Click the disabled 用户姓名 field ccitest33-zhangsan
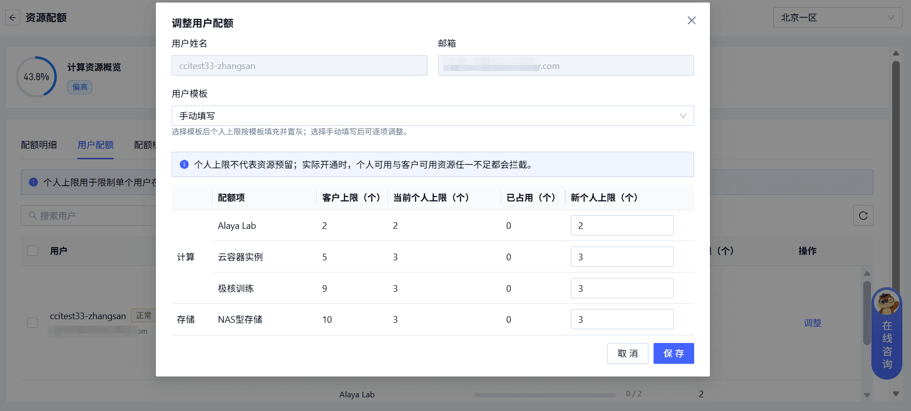Viewport: 911px width, 411px height. point(300,65)
